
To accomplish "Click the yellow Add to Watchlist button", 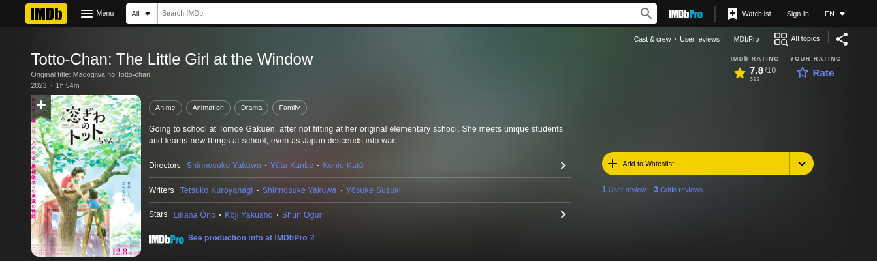I will [x=695, y=164].
